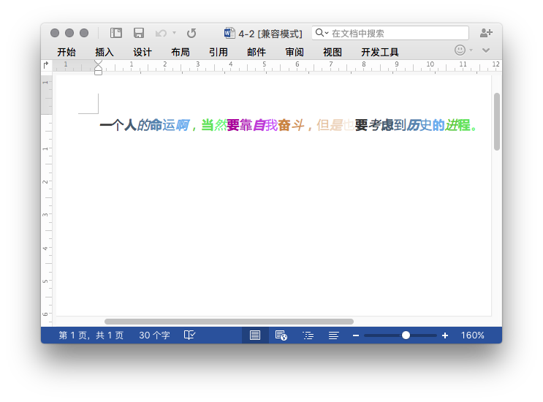Screen dimensions: 543x402
Task: Click the horizontal scrollbar thumb
Action: click(x=229, y=322)
